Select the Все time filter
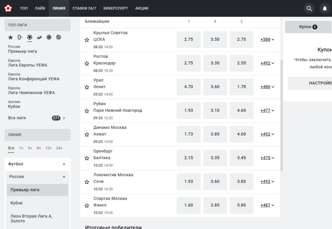 [11, 148]
